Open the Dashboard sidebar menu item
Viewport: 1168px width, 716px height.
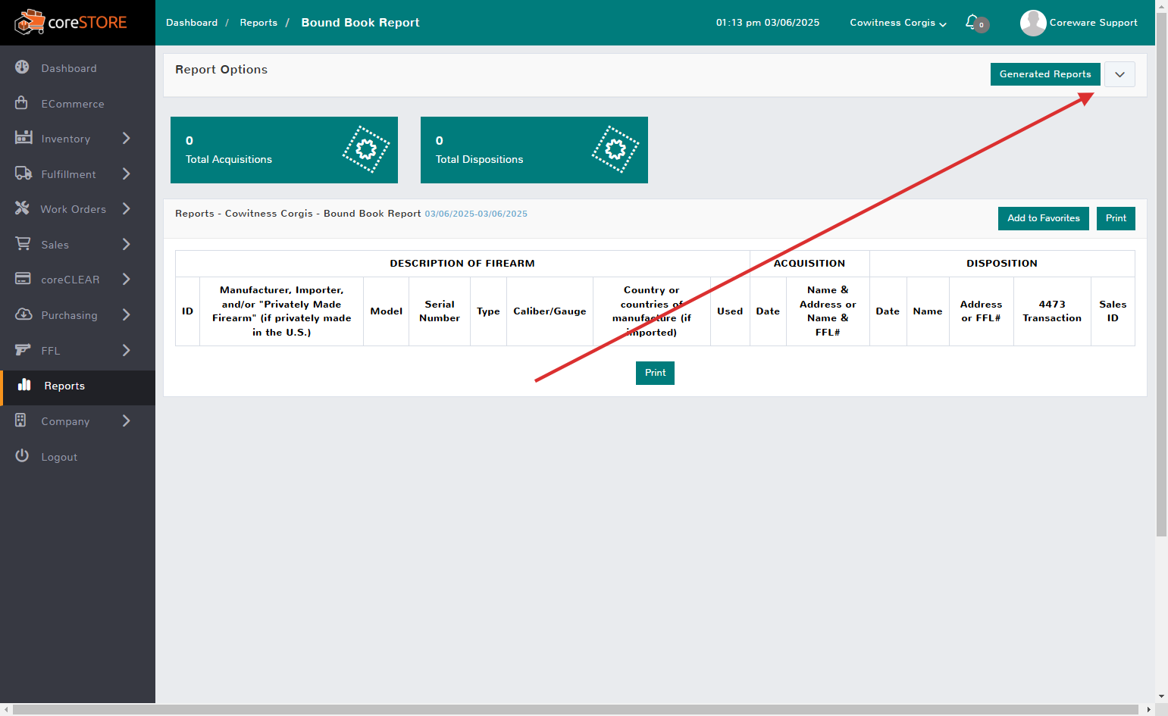[x=77, y=68]
